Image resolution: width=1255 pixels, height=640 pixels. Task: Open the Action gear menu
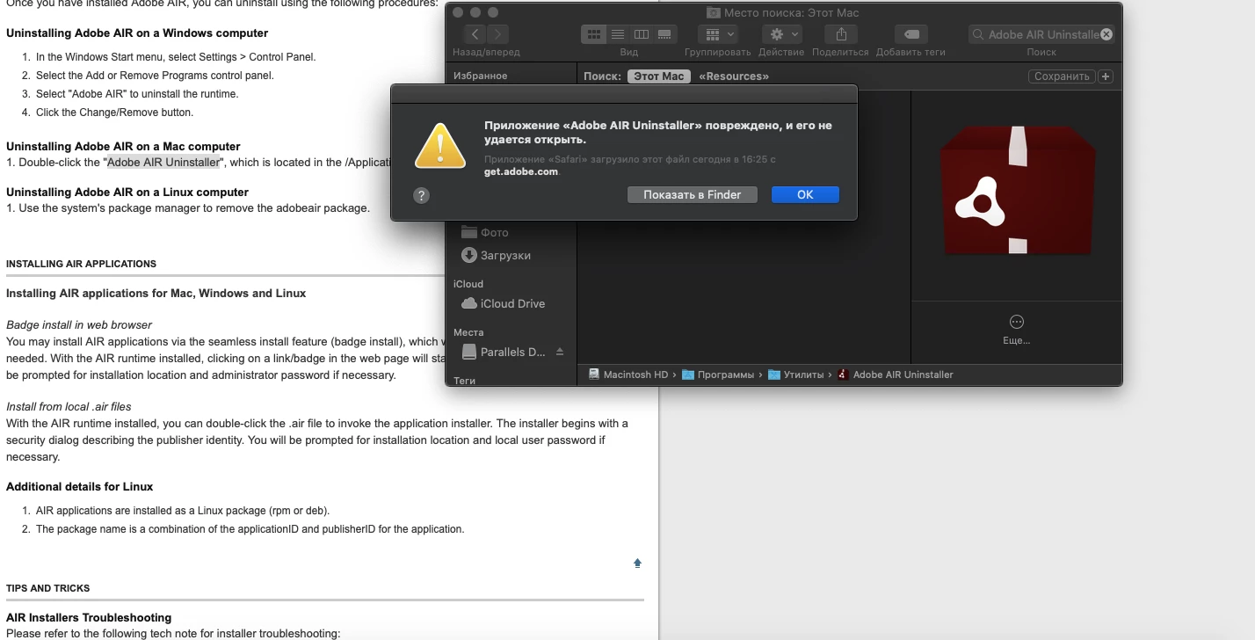(x=781, y=34)
